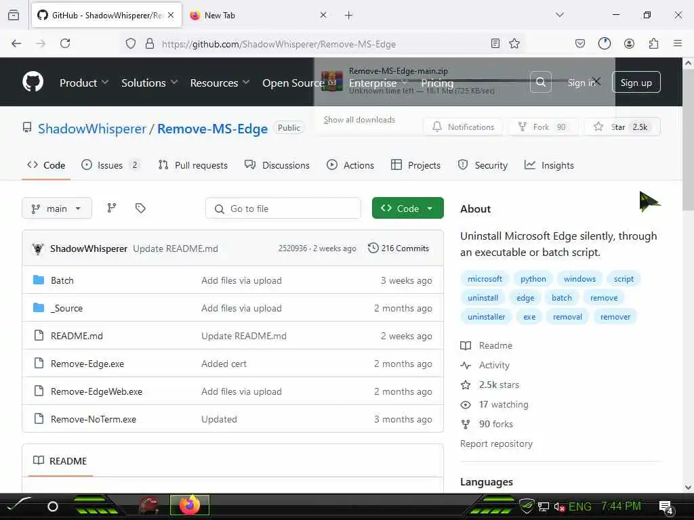Toggle reader view icon in address bar
The width and height of the screenshot is (694, 520).
pos(495,43)
